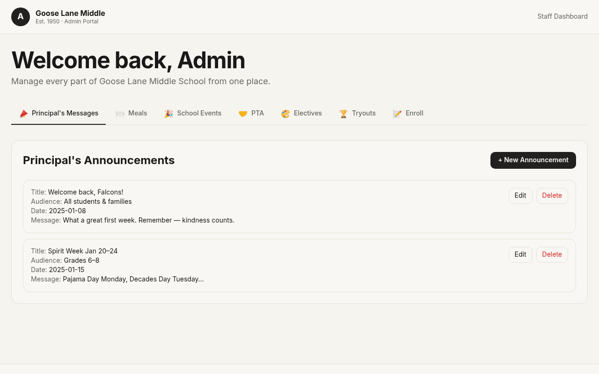Click the memo pencil icon for Enroll
Screen dimensions: 599x374
(397, 114)
